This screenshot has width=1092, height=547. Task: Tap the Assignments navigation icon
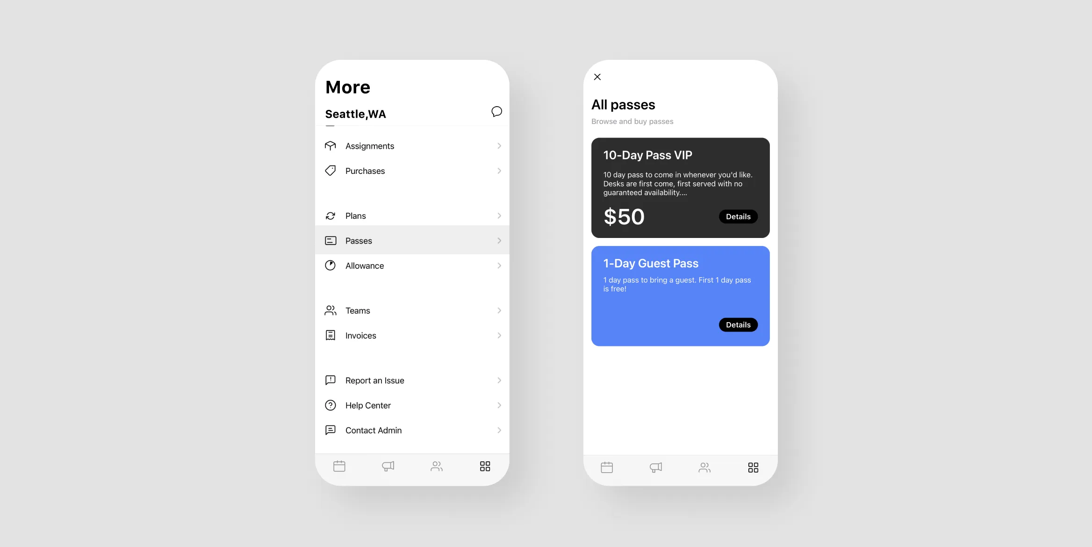pos(330,145)
